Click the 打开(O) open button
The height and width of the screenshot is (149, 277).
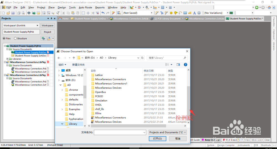(157, 138)
